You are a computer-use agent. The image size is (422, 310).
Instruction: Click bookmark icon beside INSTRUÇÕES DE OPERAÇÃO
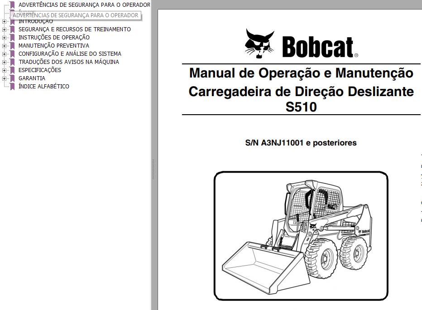tap(12, 38)
